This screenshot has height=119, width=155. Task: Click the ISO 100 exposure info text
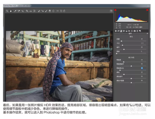[x=129, y=27]
